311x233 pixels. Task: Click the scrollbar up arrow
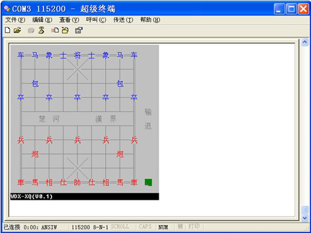point(305,43)
